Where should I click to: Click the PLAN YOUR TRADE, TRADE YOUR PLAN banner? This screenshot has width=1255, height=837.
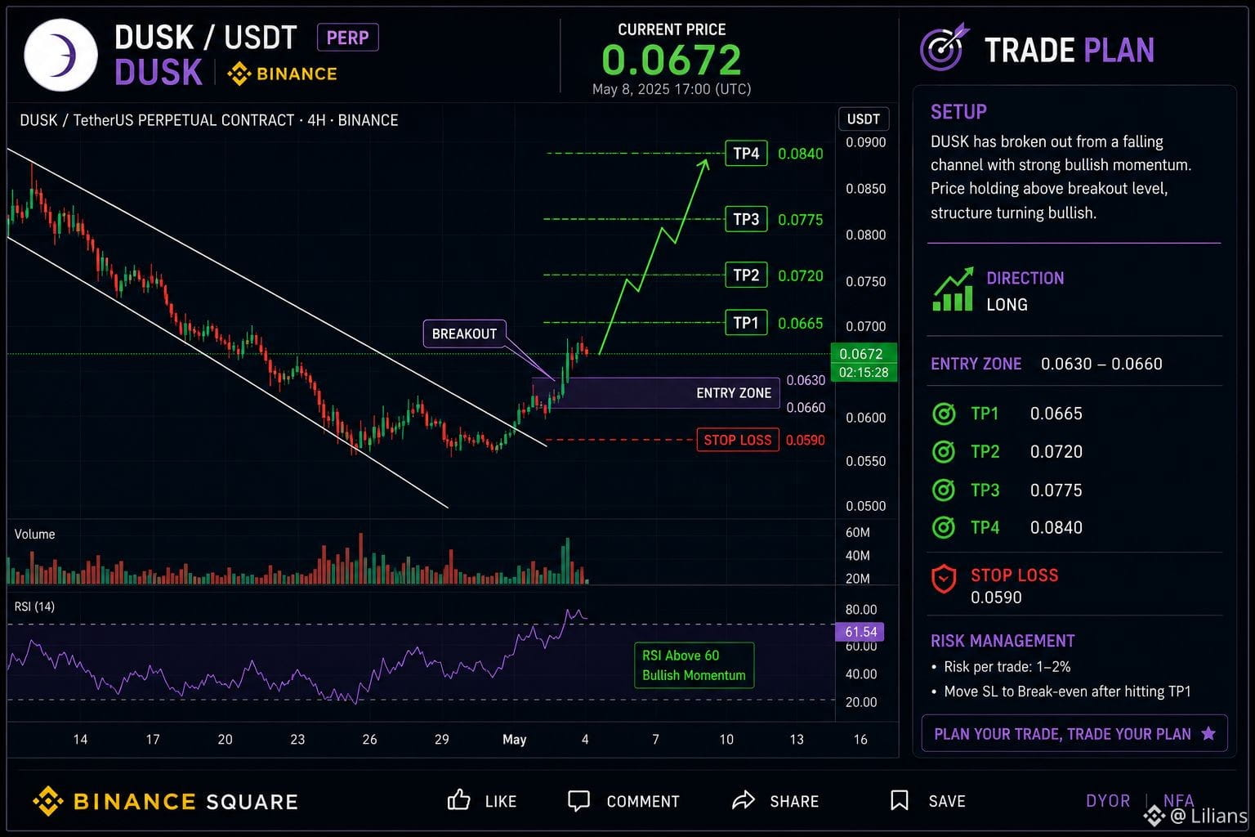[x=1074, y=733]
